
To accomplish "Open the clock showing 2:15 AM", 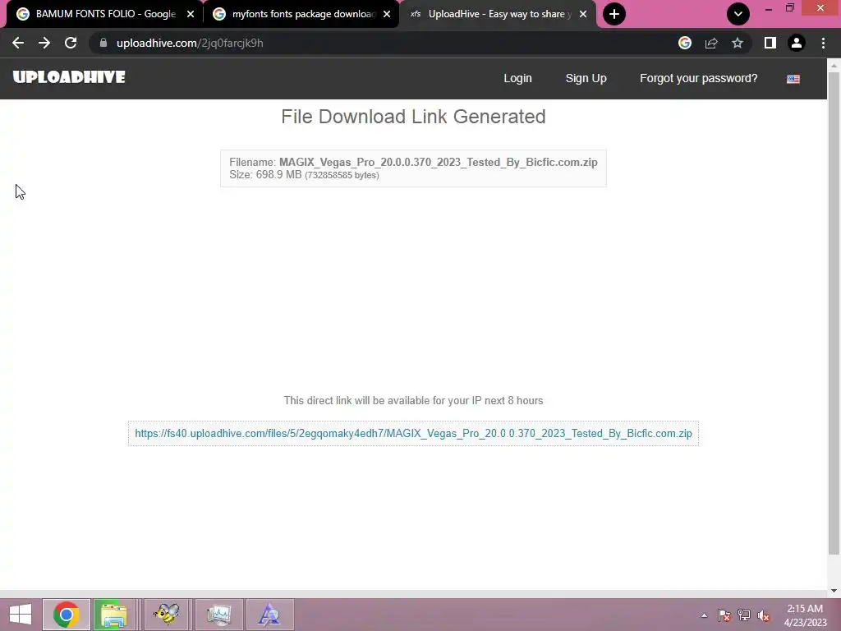I will pos(805,615).
